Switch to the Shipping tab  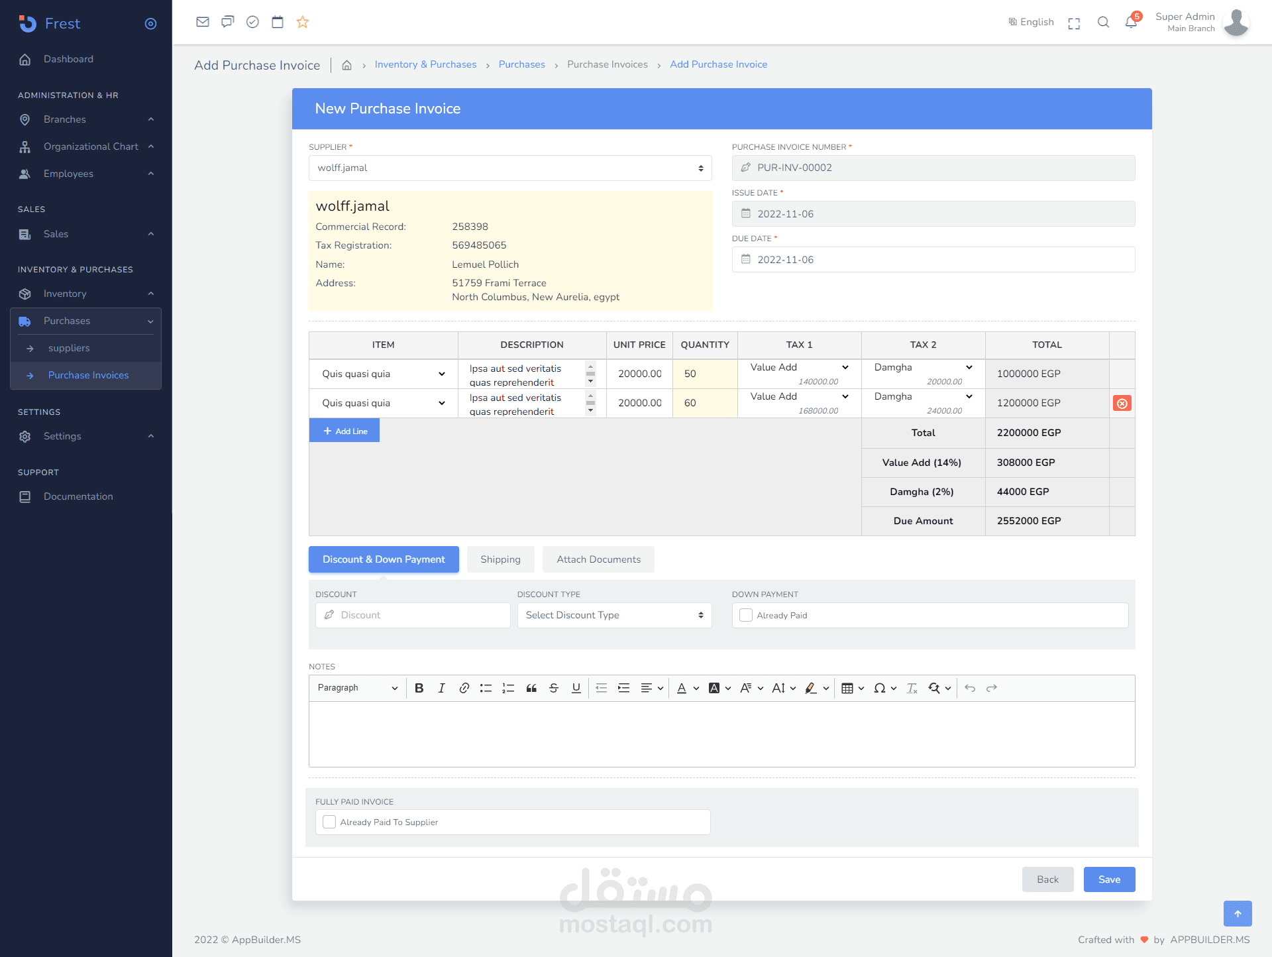[x=500, y=559]
